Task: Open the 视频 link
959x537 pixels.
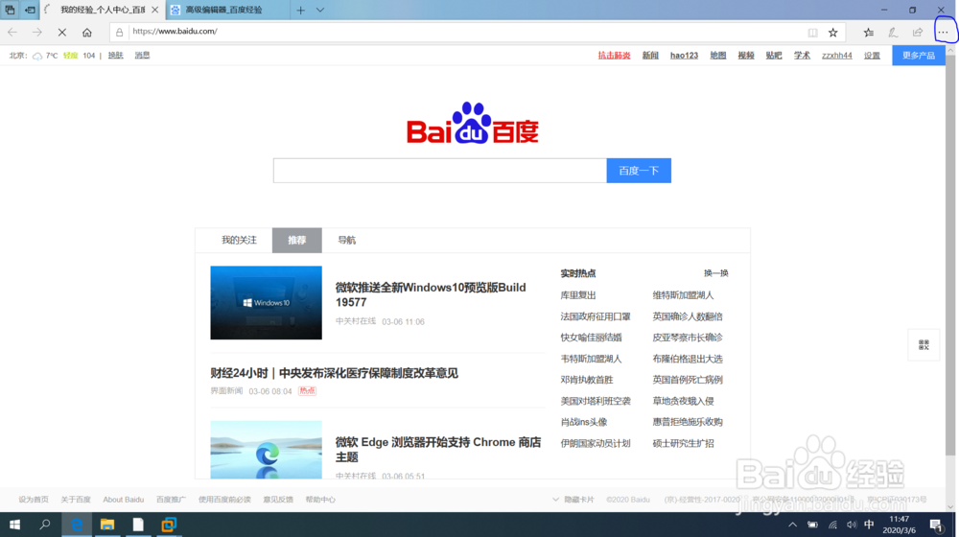Action: [x=745, y=55]
